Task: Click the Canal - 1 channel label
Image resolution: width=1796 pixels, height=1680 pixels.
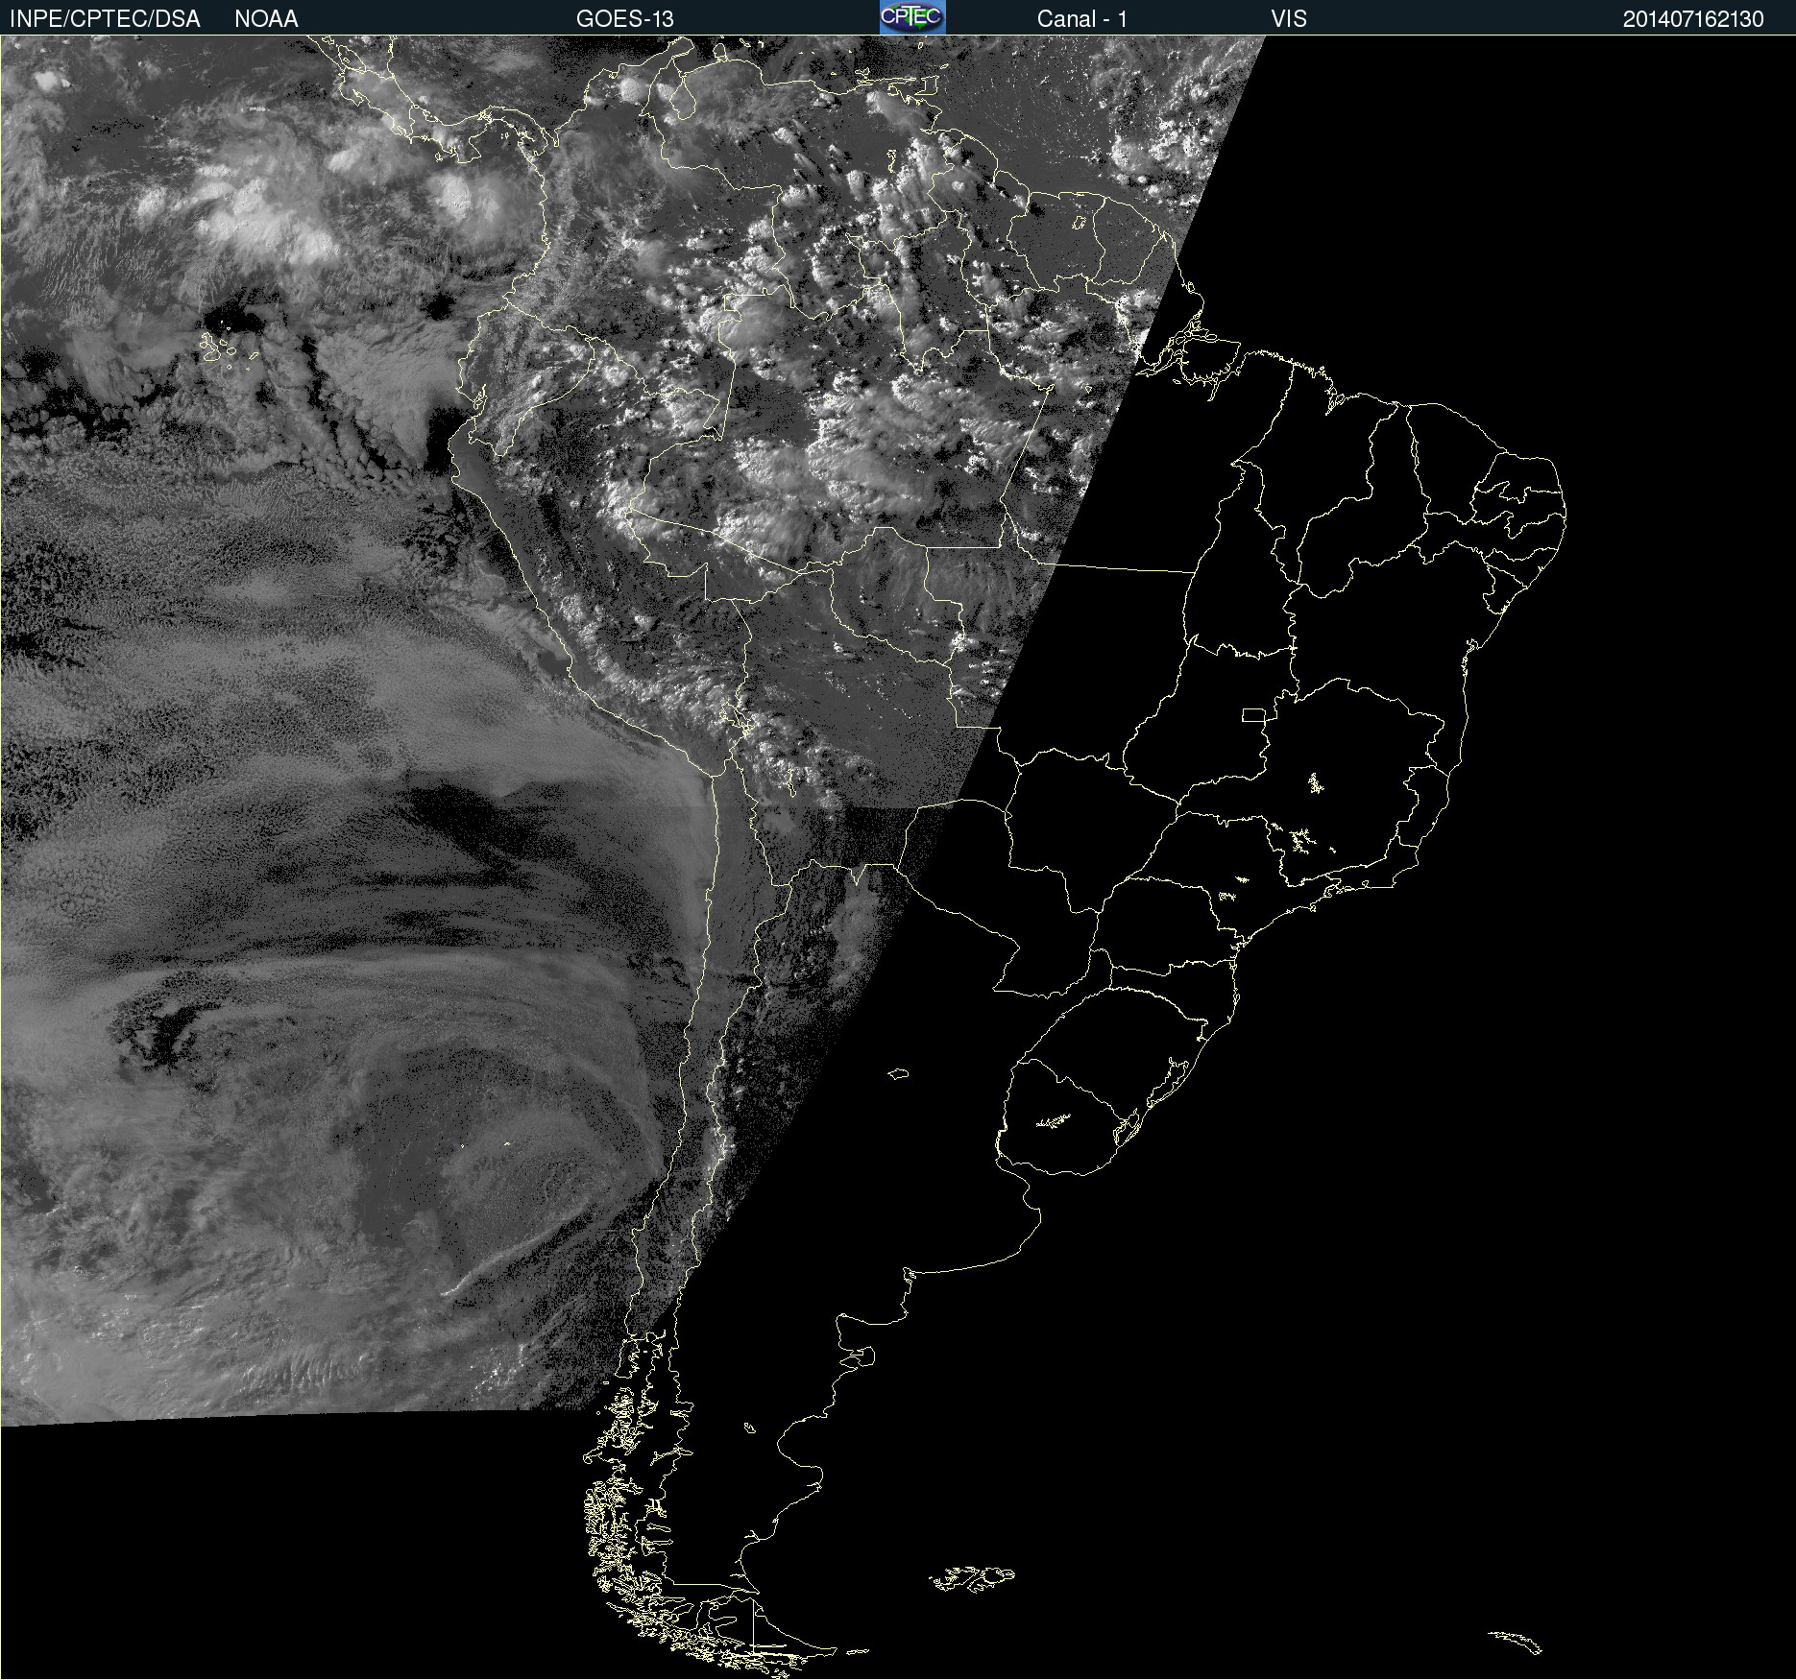Action: (x=1081, y=19)
